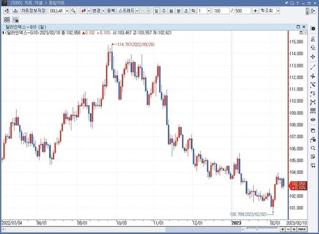Click the DOLLAR symbol input field
This screenshot has width=319, height=234.
tap(57, 11)
